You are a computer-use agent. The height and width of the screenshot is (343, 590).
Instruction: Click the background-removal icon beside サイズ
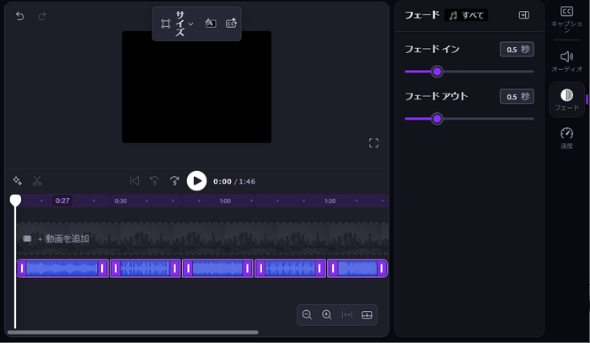(x=211, y=24)
